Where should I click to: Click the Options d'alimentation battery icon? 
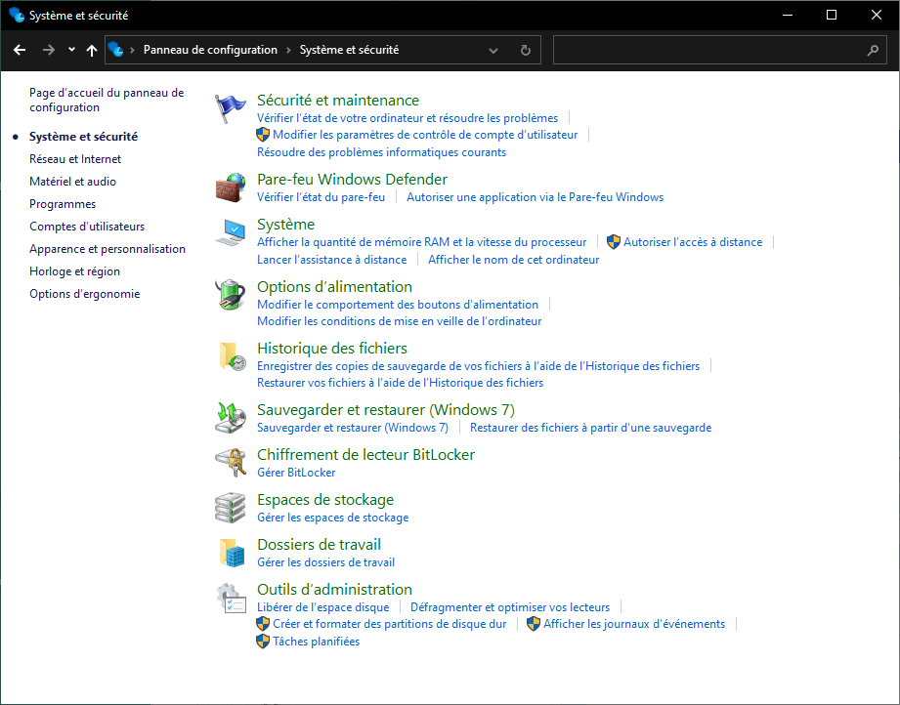coord(231,295)
